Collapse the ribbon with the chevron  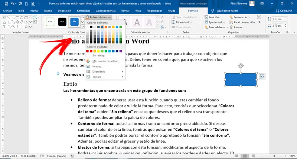click(293, 32)
